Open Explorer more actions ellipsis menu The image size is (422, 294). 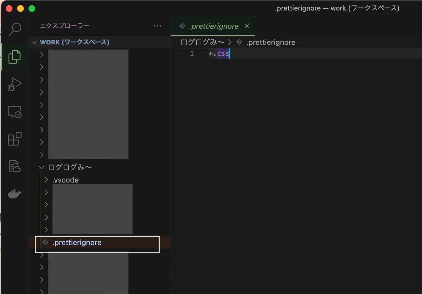tap(157, 26)
